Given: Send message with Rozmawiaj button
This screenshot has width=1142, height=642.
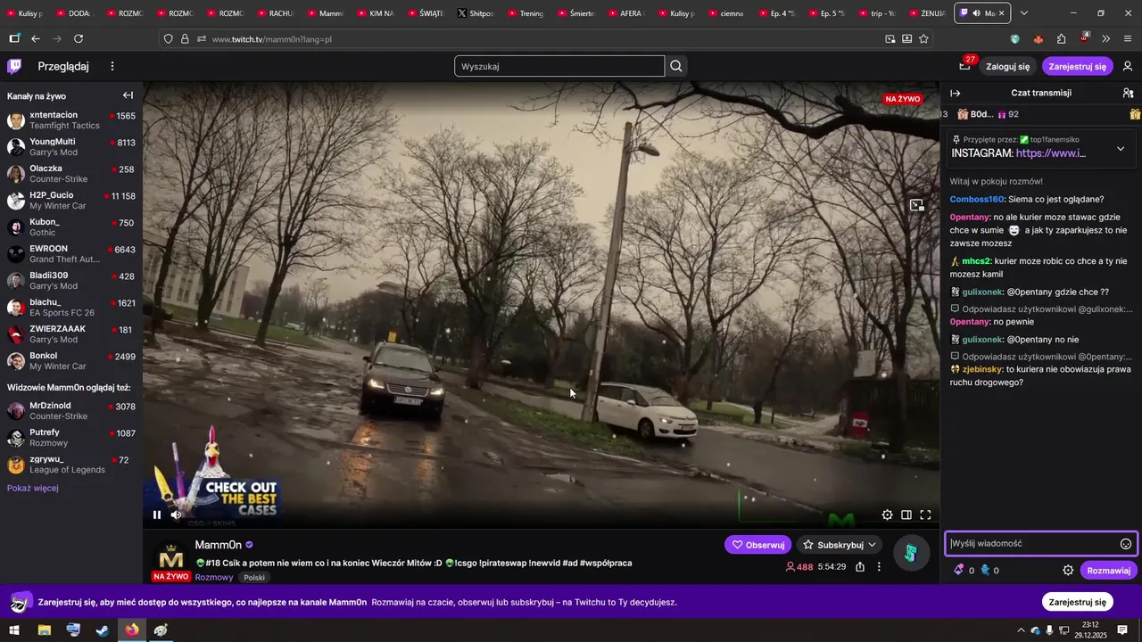Looking at the screenshot, I should pyautogui.click(x=1108, y=571).
